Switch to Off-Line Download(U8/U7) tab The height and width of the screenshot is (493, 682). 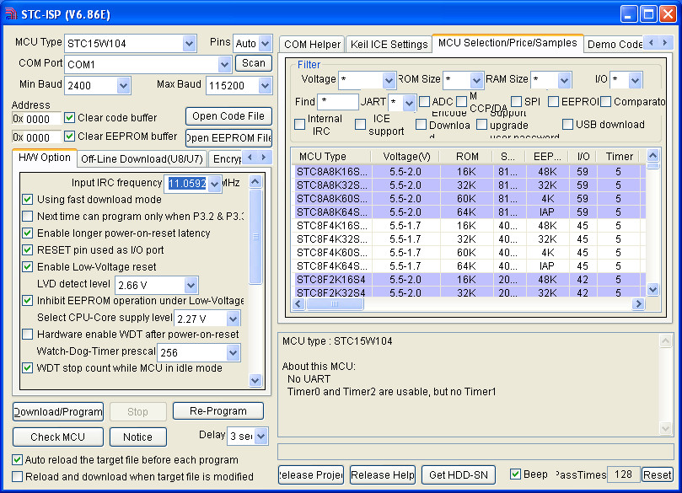pyautogui.click(x=142, y=158)
